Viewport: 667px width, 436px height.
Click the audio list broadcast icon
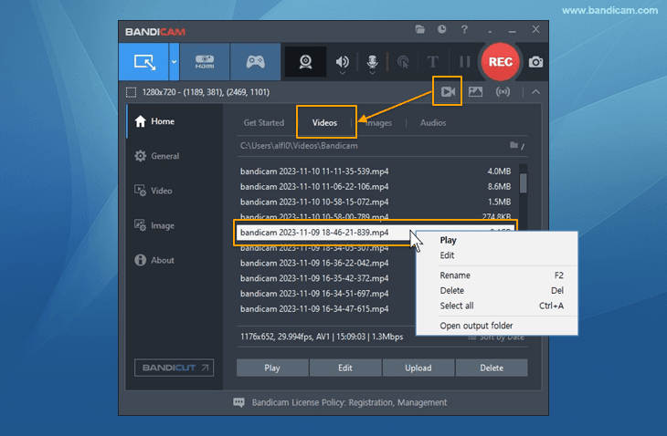(x=503, y=91)
